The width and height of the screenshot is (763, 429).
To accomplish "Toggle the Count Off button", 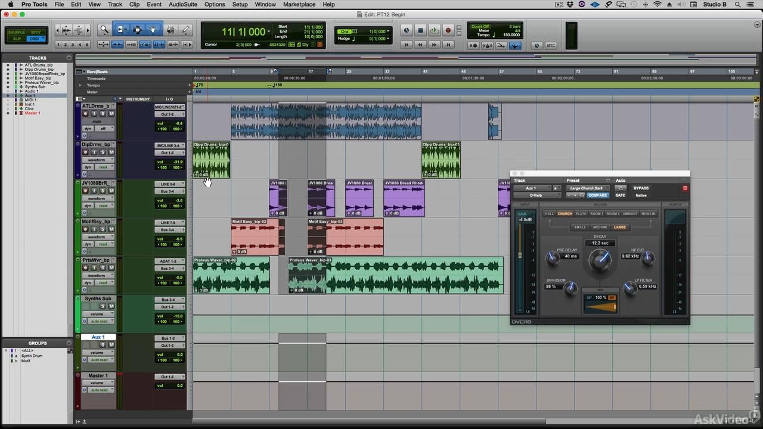I will [480, 27].
